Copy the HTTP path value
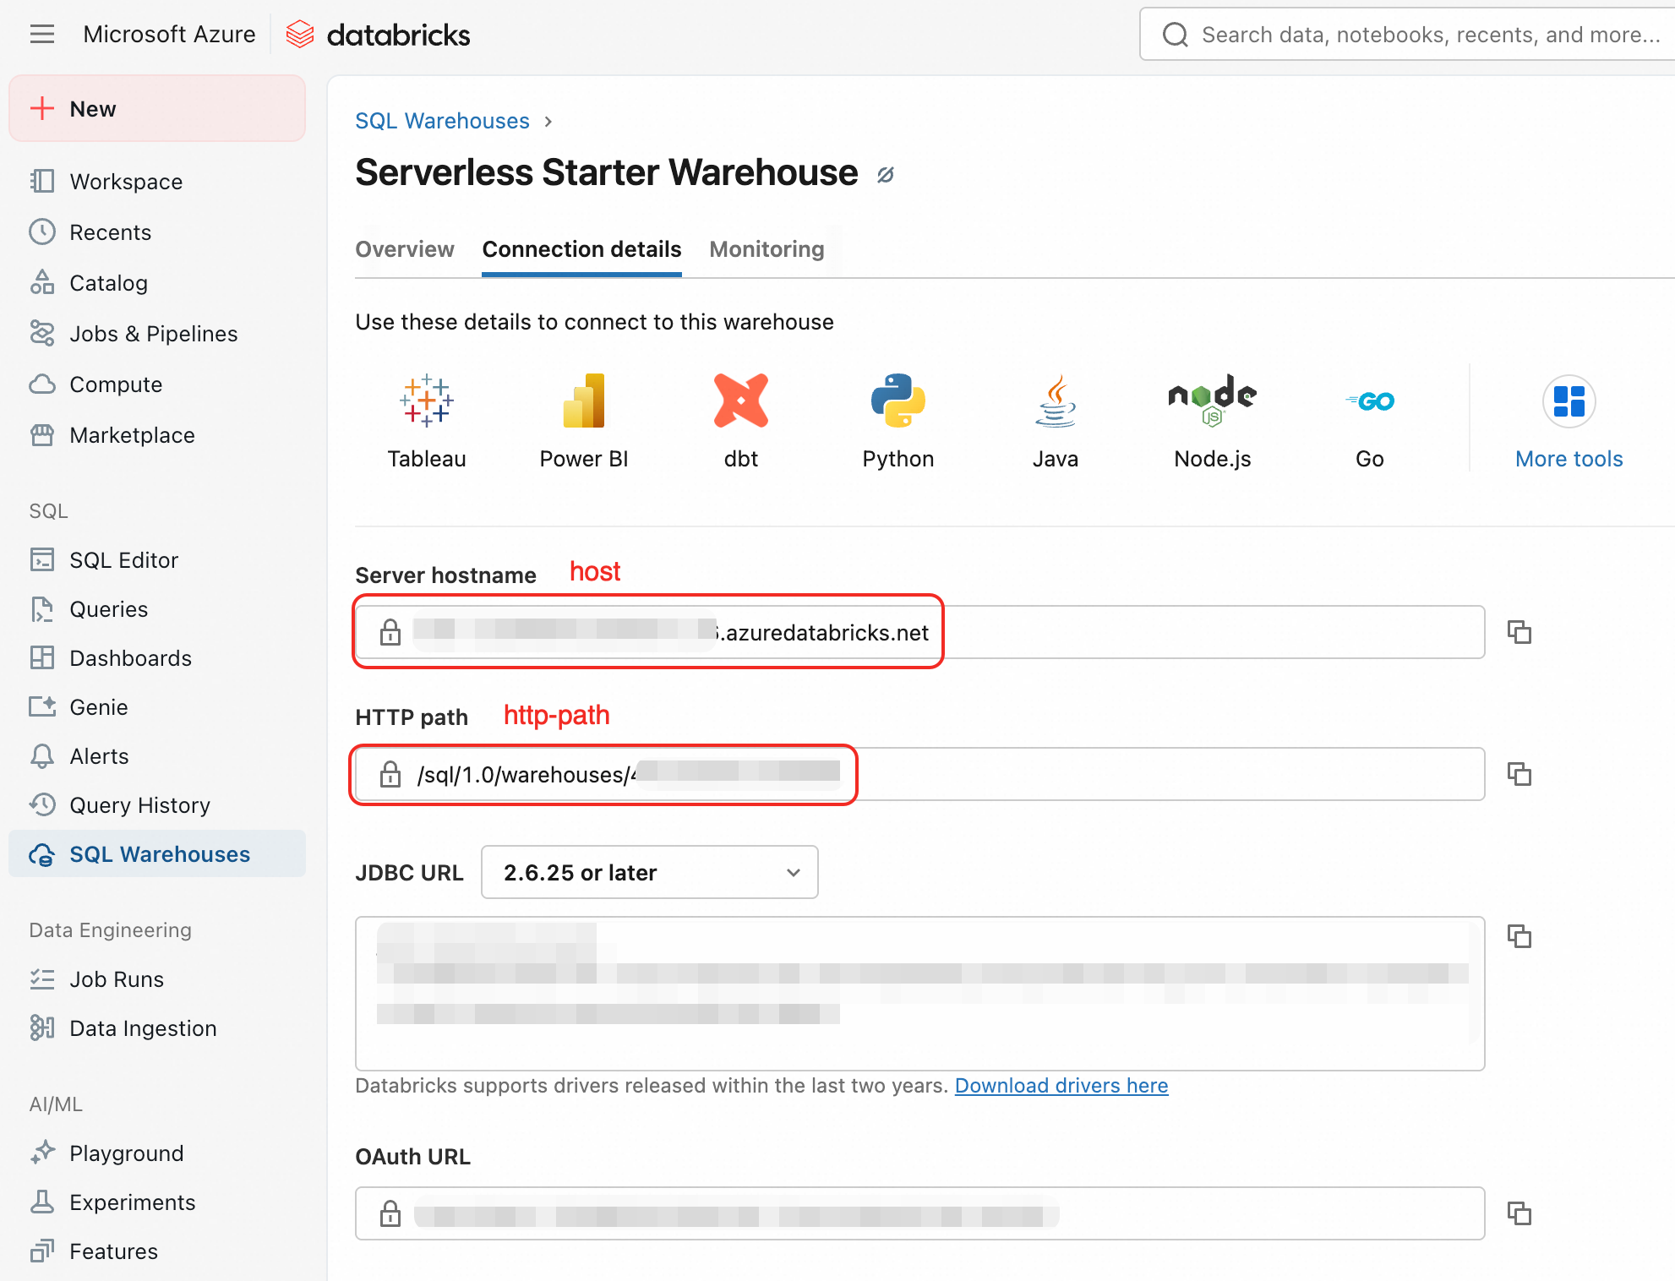The width and height of the screenshot is (1675, 1281). [1519, 774]
